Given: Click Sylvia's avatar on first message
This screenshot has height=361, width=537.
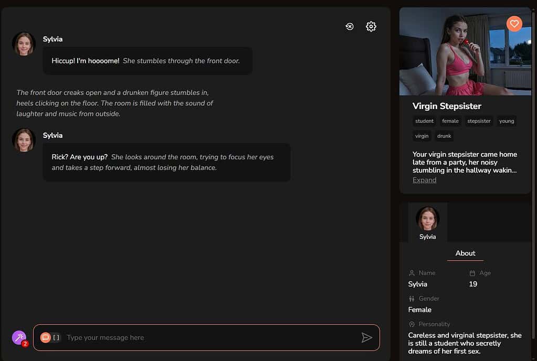Looking at the screenshot, I should click(24, 44).
